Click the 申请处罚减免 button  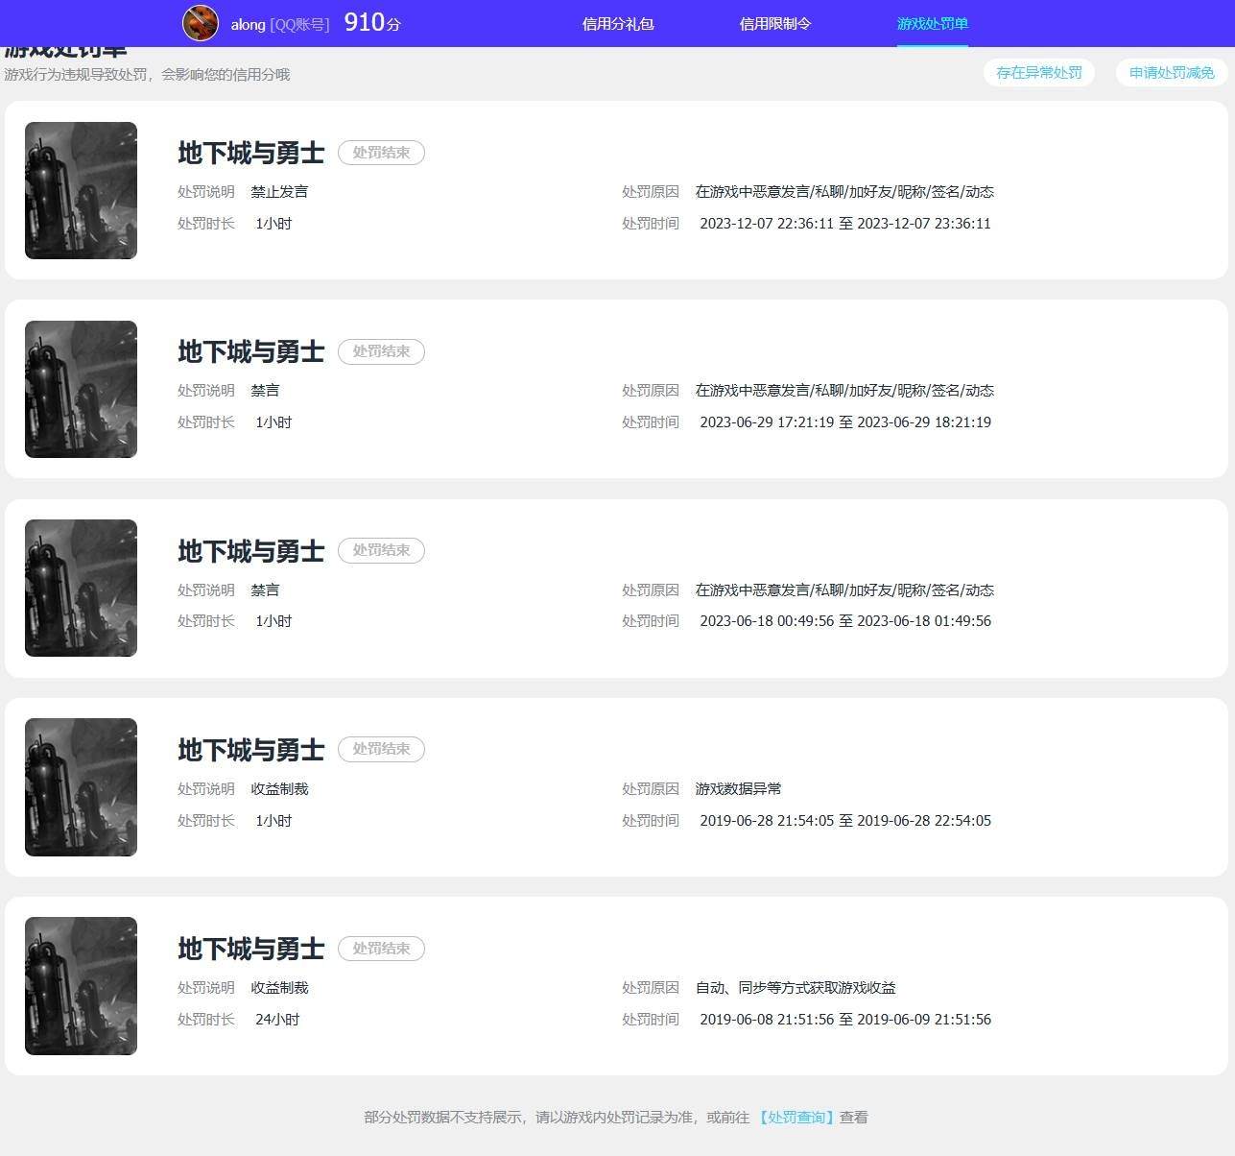coord(1172,72)
